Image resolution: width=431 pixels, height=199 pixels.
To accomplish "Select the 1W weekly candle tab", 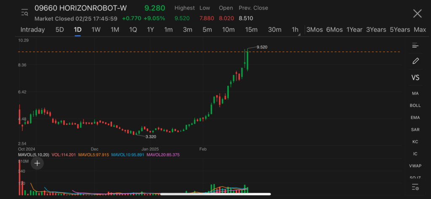I will [96, 30].
